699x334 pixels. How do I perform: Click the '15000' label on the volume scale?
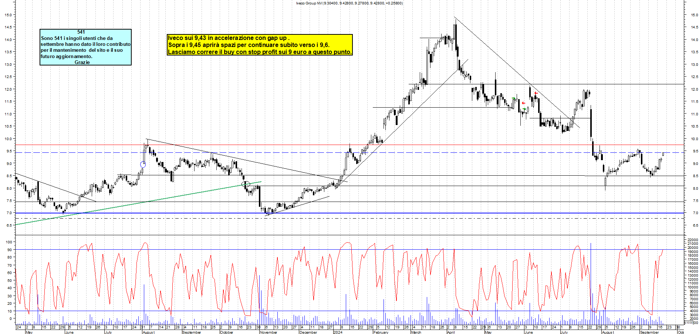tap(692, 267)
